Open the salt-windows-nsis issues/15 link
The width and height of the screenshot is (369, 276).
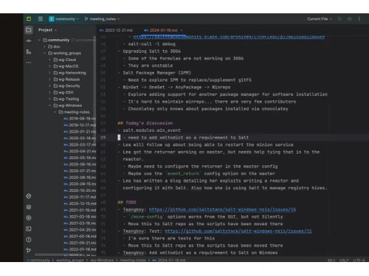point(222,210)
